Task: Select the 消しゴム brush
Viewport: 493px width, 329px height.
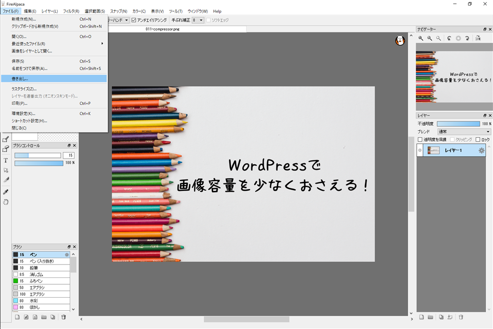Action: click(x=41, y=275)
